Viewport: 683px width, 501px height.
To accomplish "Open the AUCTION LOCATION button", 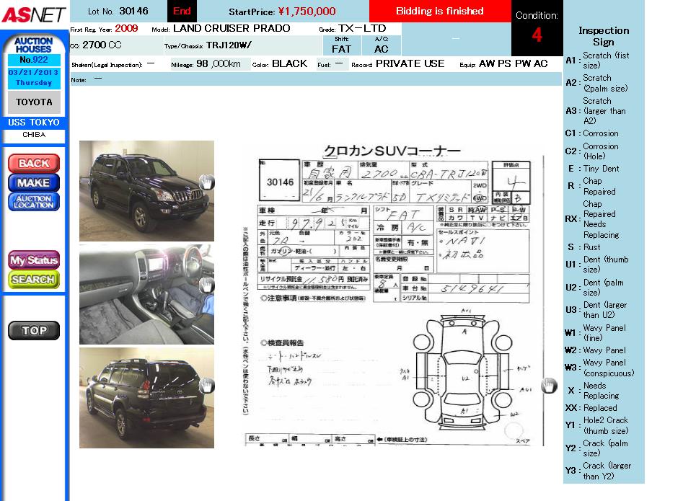I will click(x=34, y=202).
